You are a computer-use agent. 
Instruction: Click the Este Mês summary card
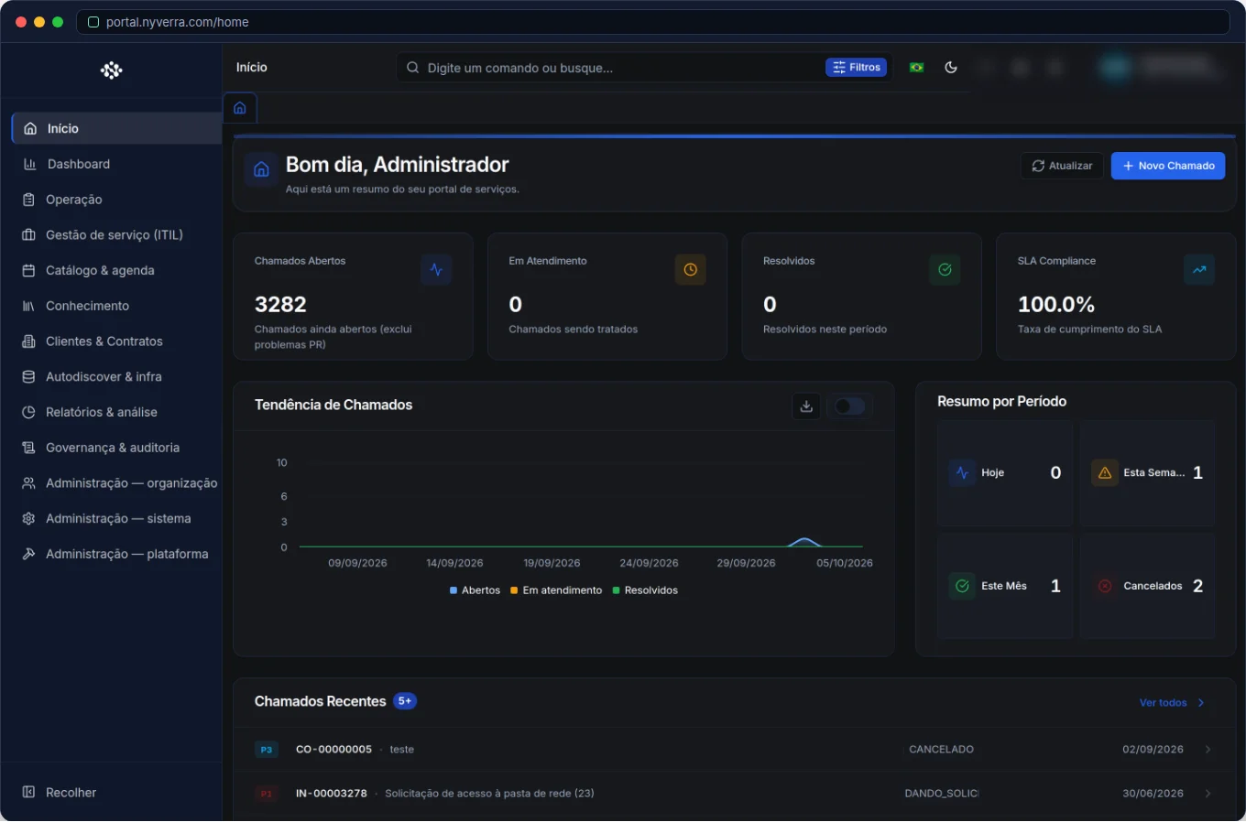[x=1005, y=586]
